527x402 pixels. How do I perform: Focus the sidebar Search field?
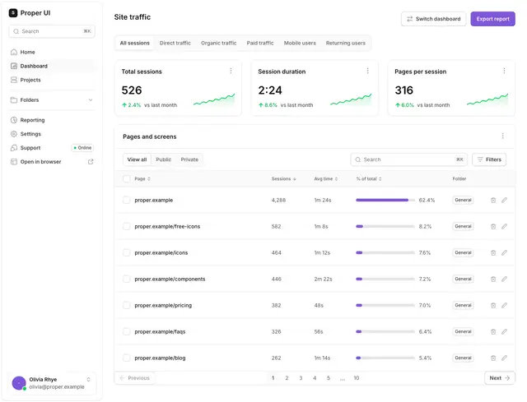[52, 31]
